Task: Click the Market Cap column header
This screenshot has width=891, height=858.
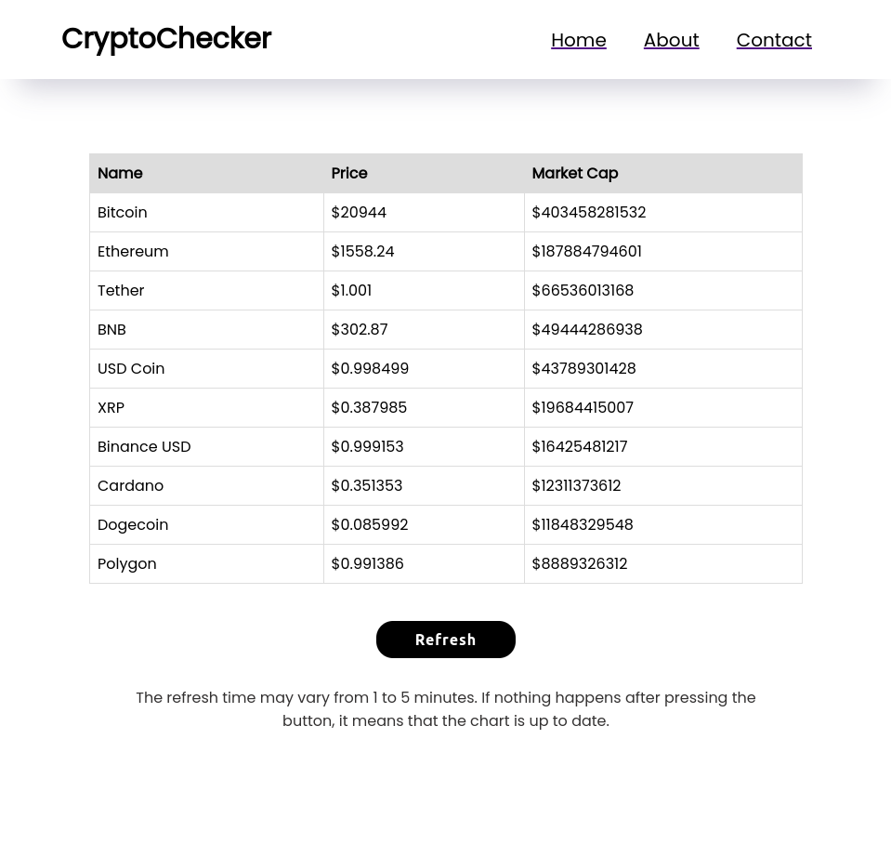Action: click(574, 173)
